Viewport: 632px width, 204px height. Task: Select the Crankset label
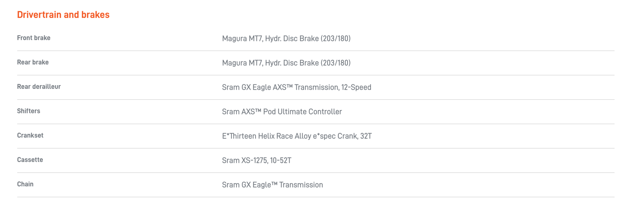point(30,135)
